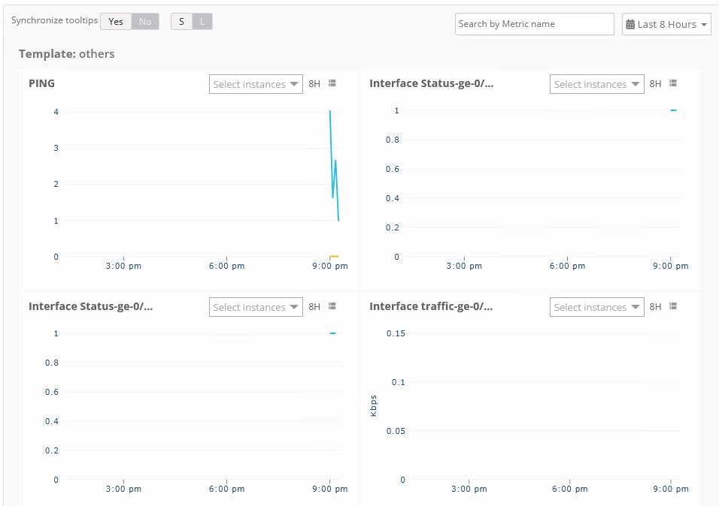The height and width of the screenshot is (506, 719).
Task: Open the list menu icon on PING chart
Action: tap(332, 83)
